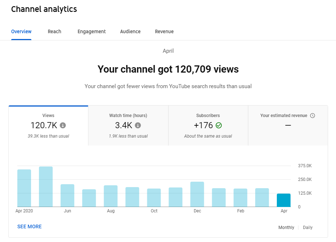Screen dimensions: 336x242
Task: Switch to the Revenue tab
Action: (x=164, y=31)
